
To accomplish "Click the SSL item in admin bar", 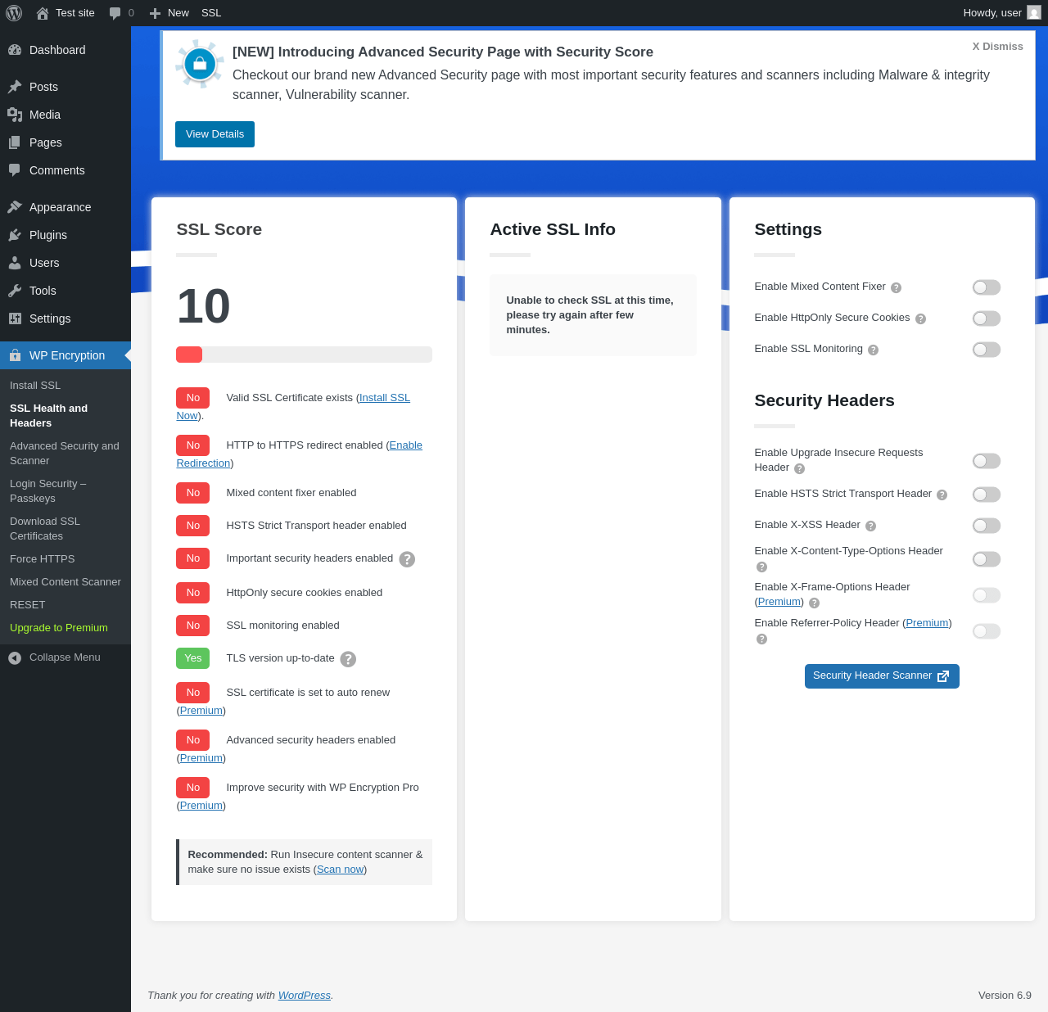I will click(211, 13).
